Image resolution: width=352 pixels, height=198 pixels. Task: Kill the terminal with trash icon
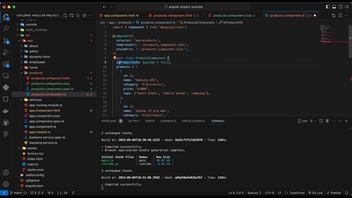[327, 121]
